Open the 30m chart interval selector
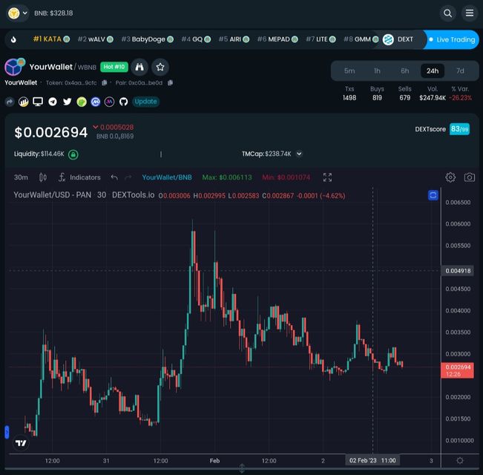 tap(21, 177)
